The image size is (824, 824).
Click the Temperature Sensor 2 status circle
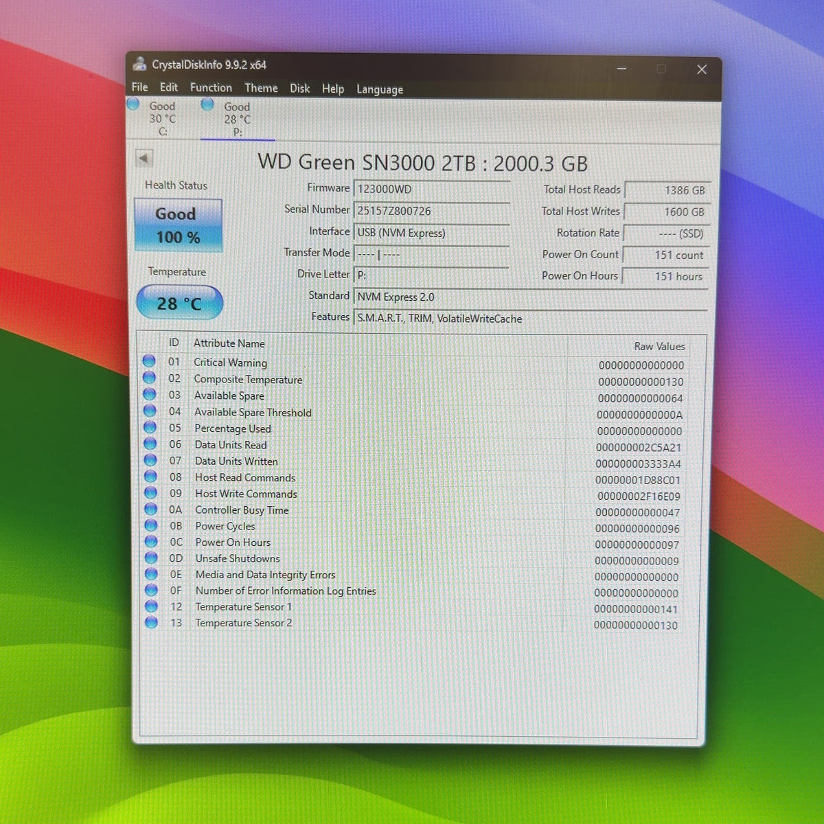[x=152, y=622]
